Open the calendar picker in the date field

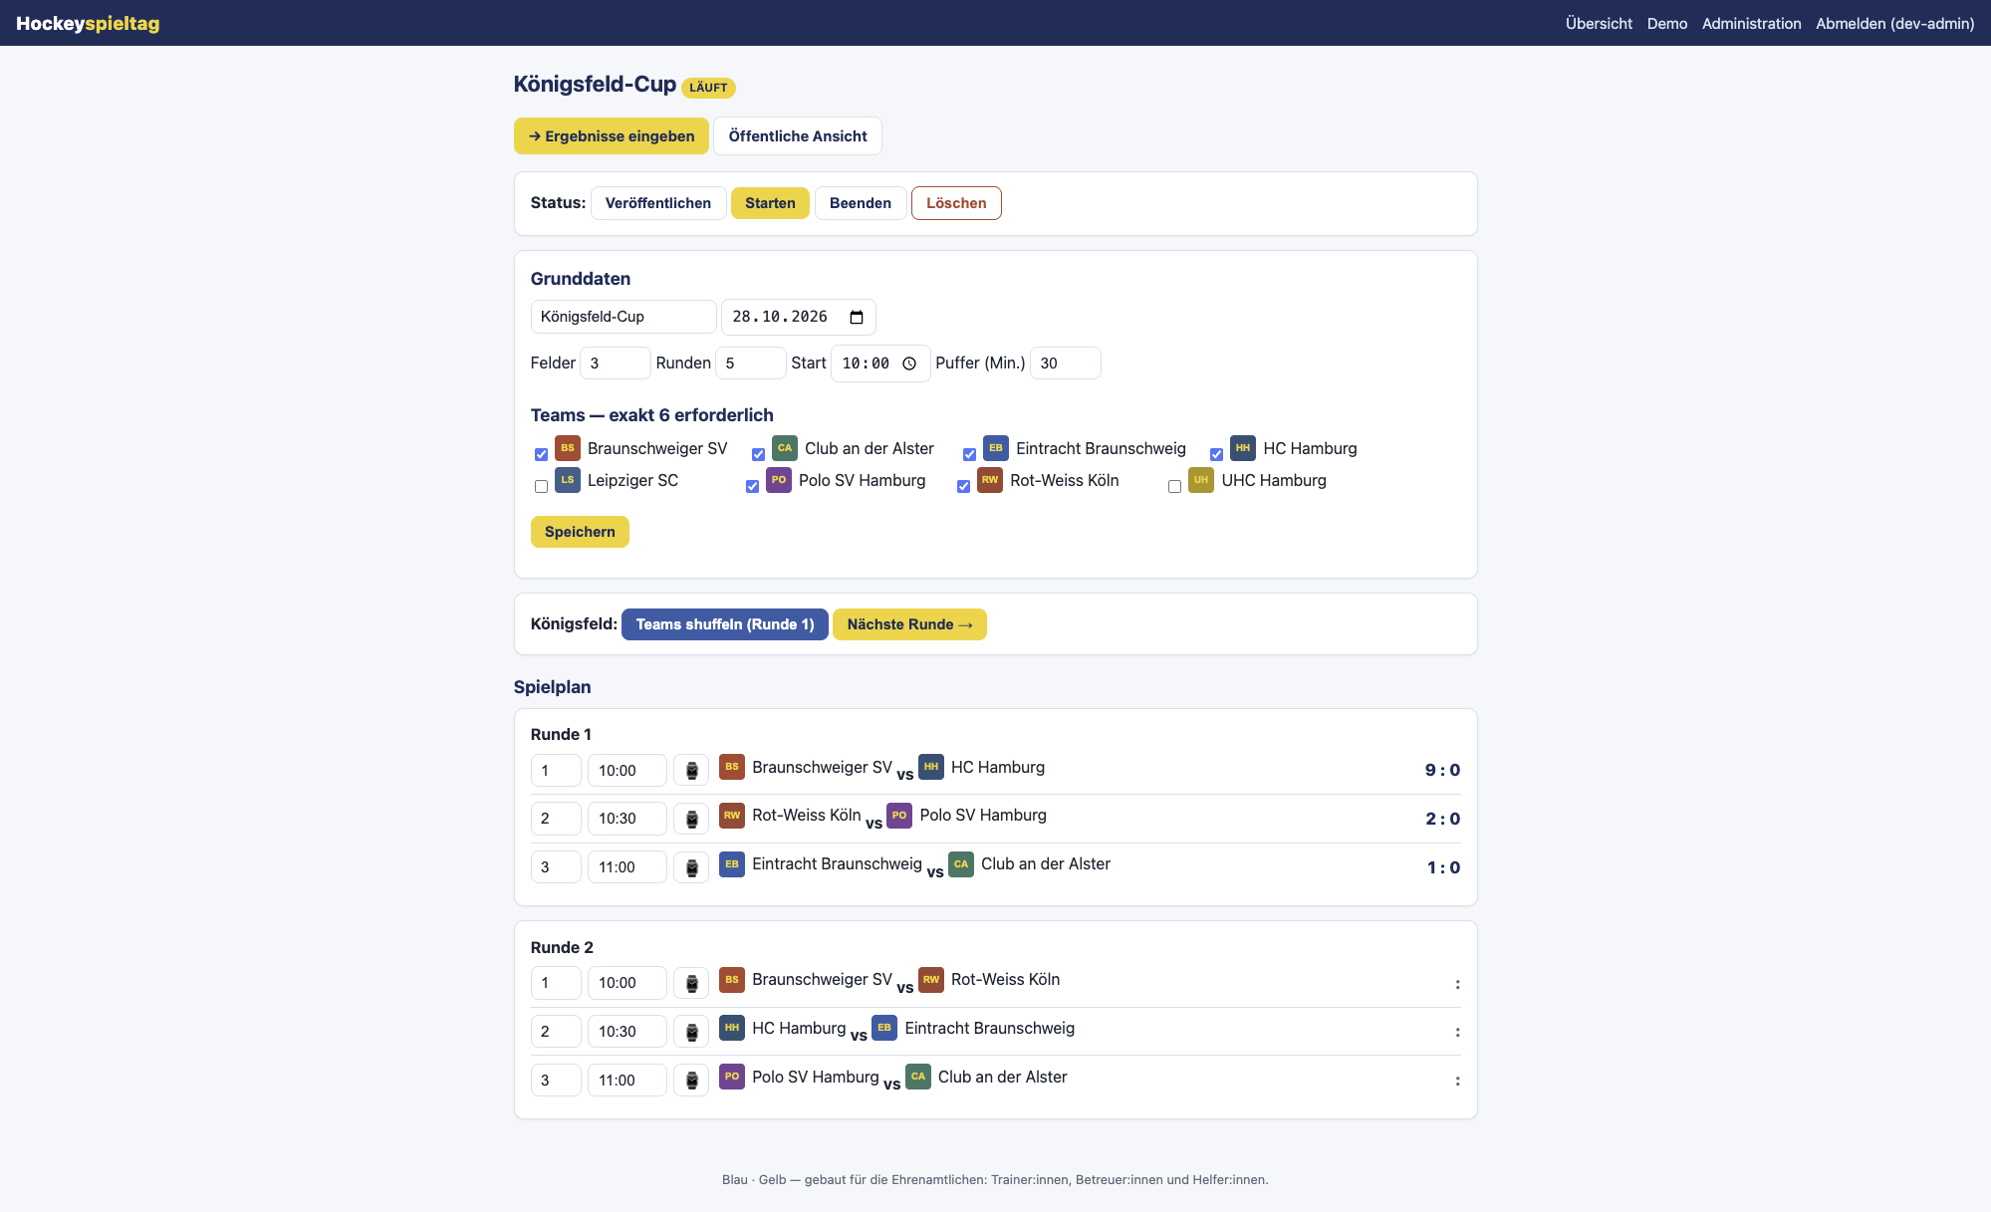pos(857,317)
